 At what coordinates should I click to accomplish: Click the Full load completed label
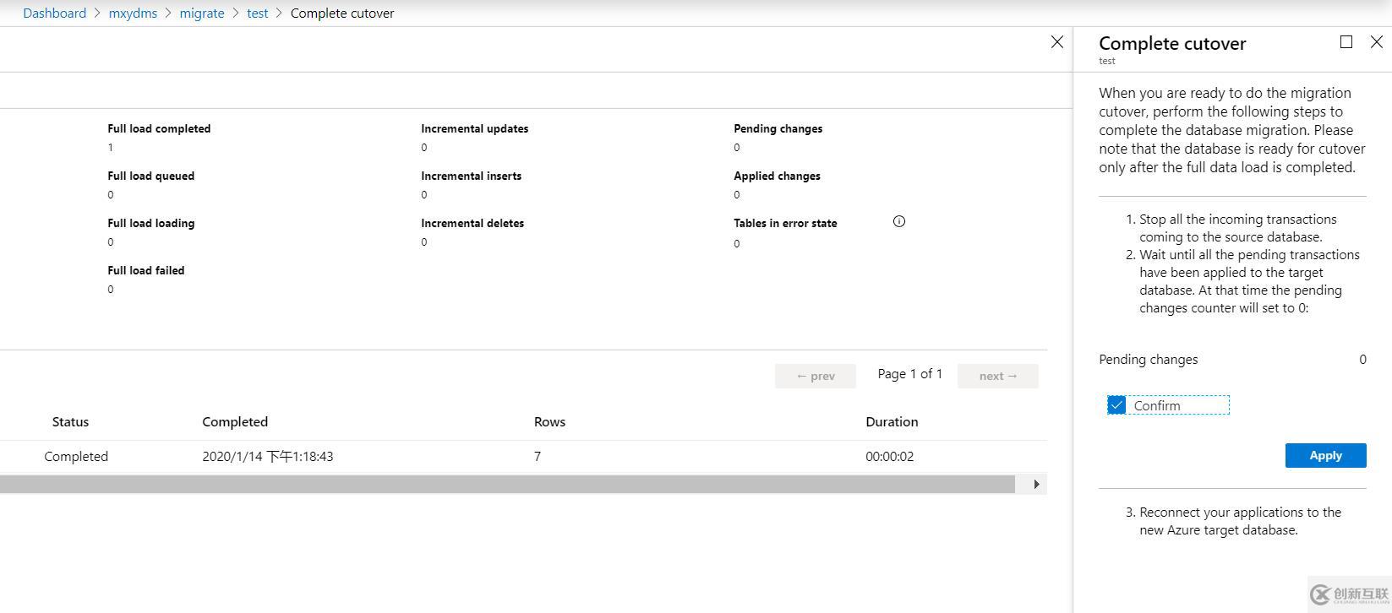click(x=159, y=128)
